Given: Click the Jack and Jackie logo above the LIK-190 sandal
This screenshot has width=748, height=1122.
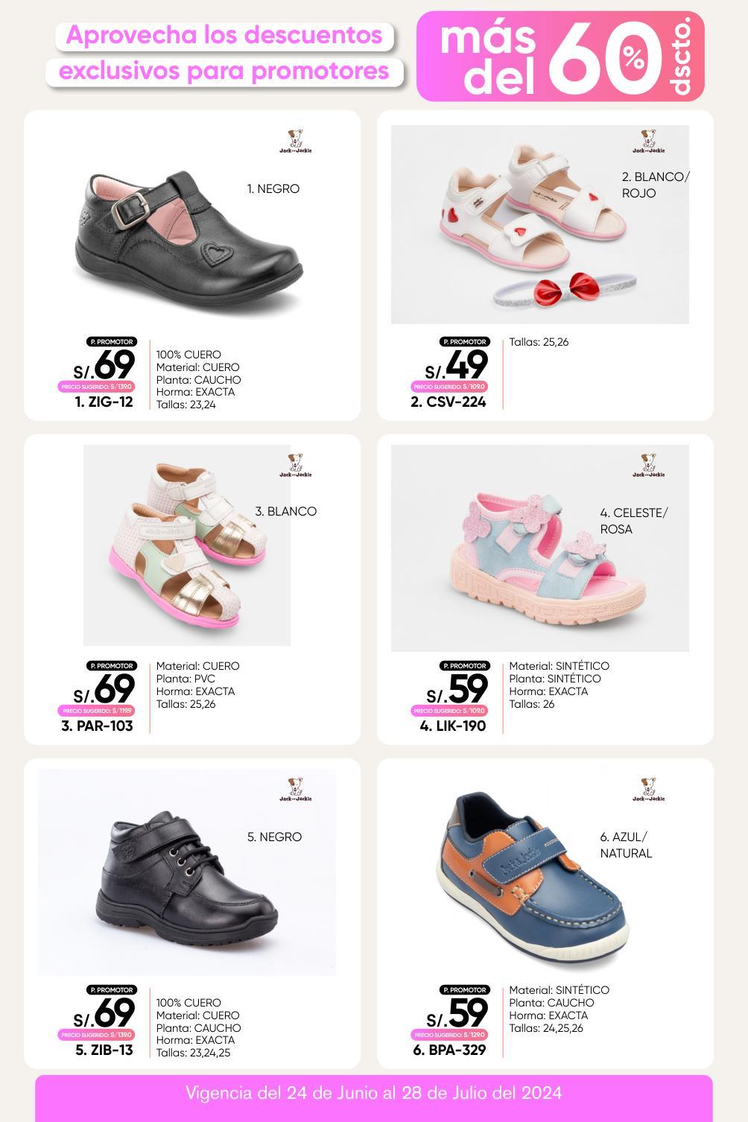Looking at the screenshot, I should [x=648, y=466].
